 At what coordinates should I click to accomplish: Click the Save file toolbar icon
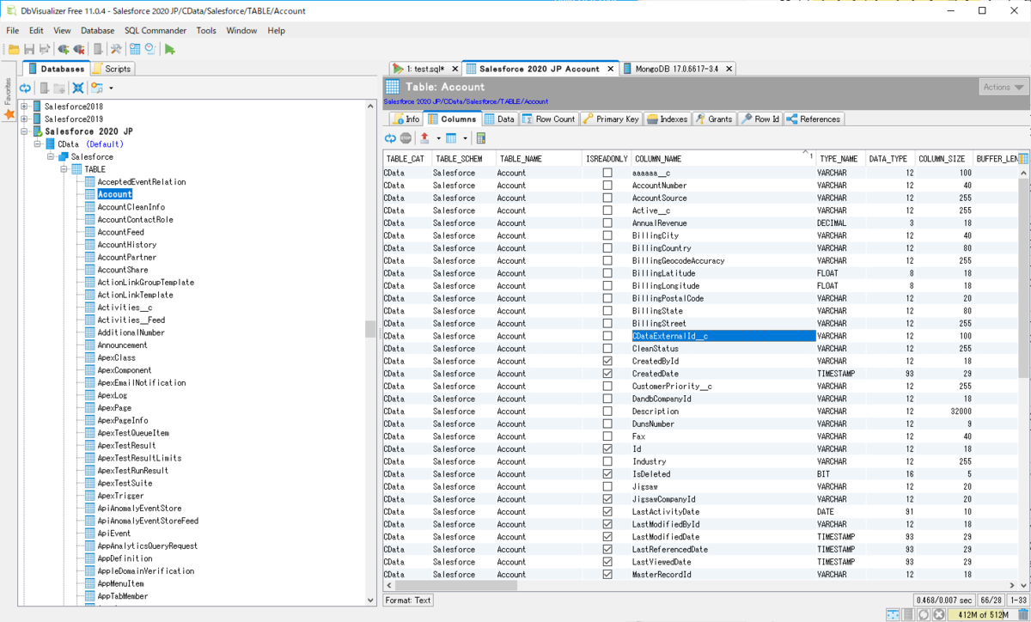click(29, 50)
